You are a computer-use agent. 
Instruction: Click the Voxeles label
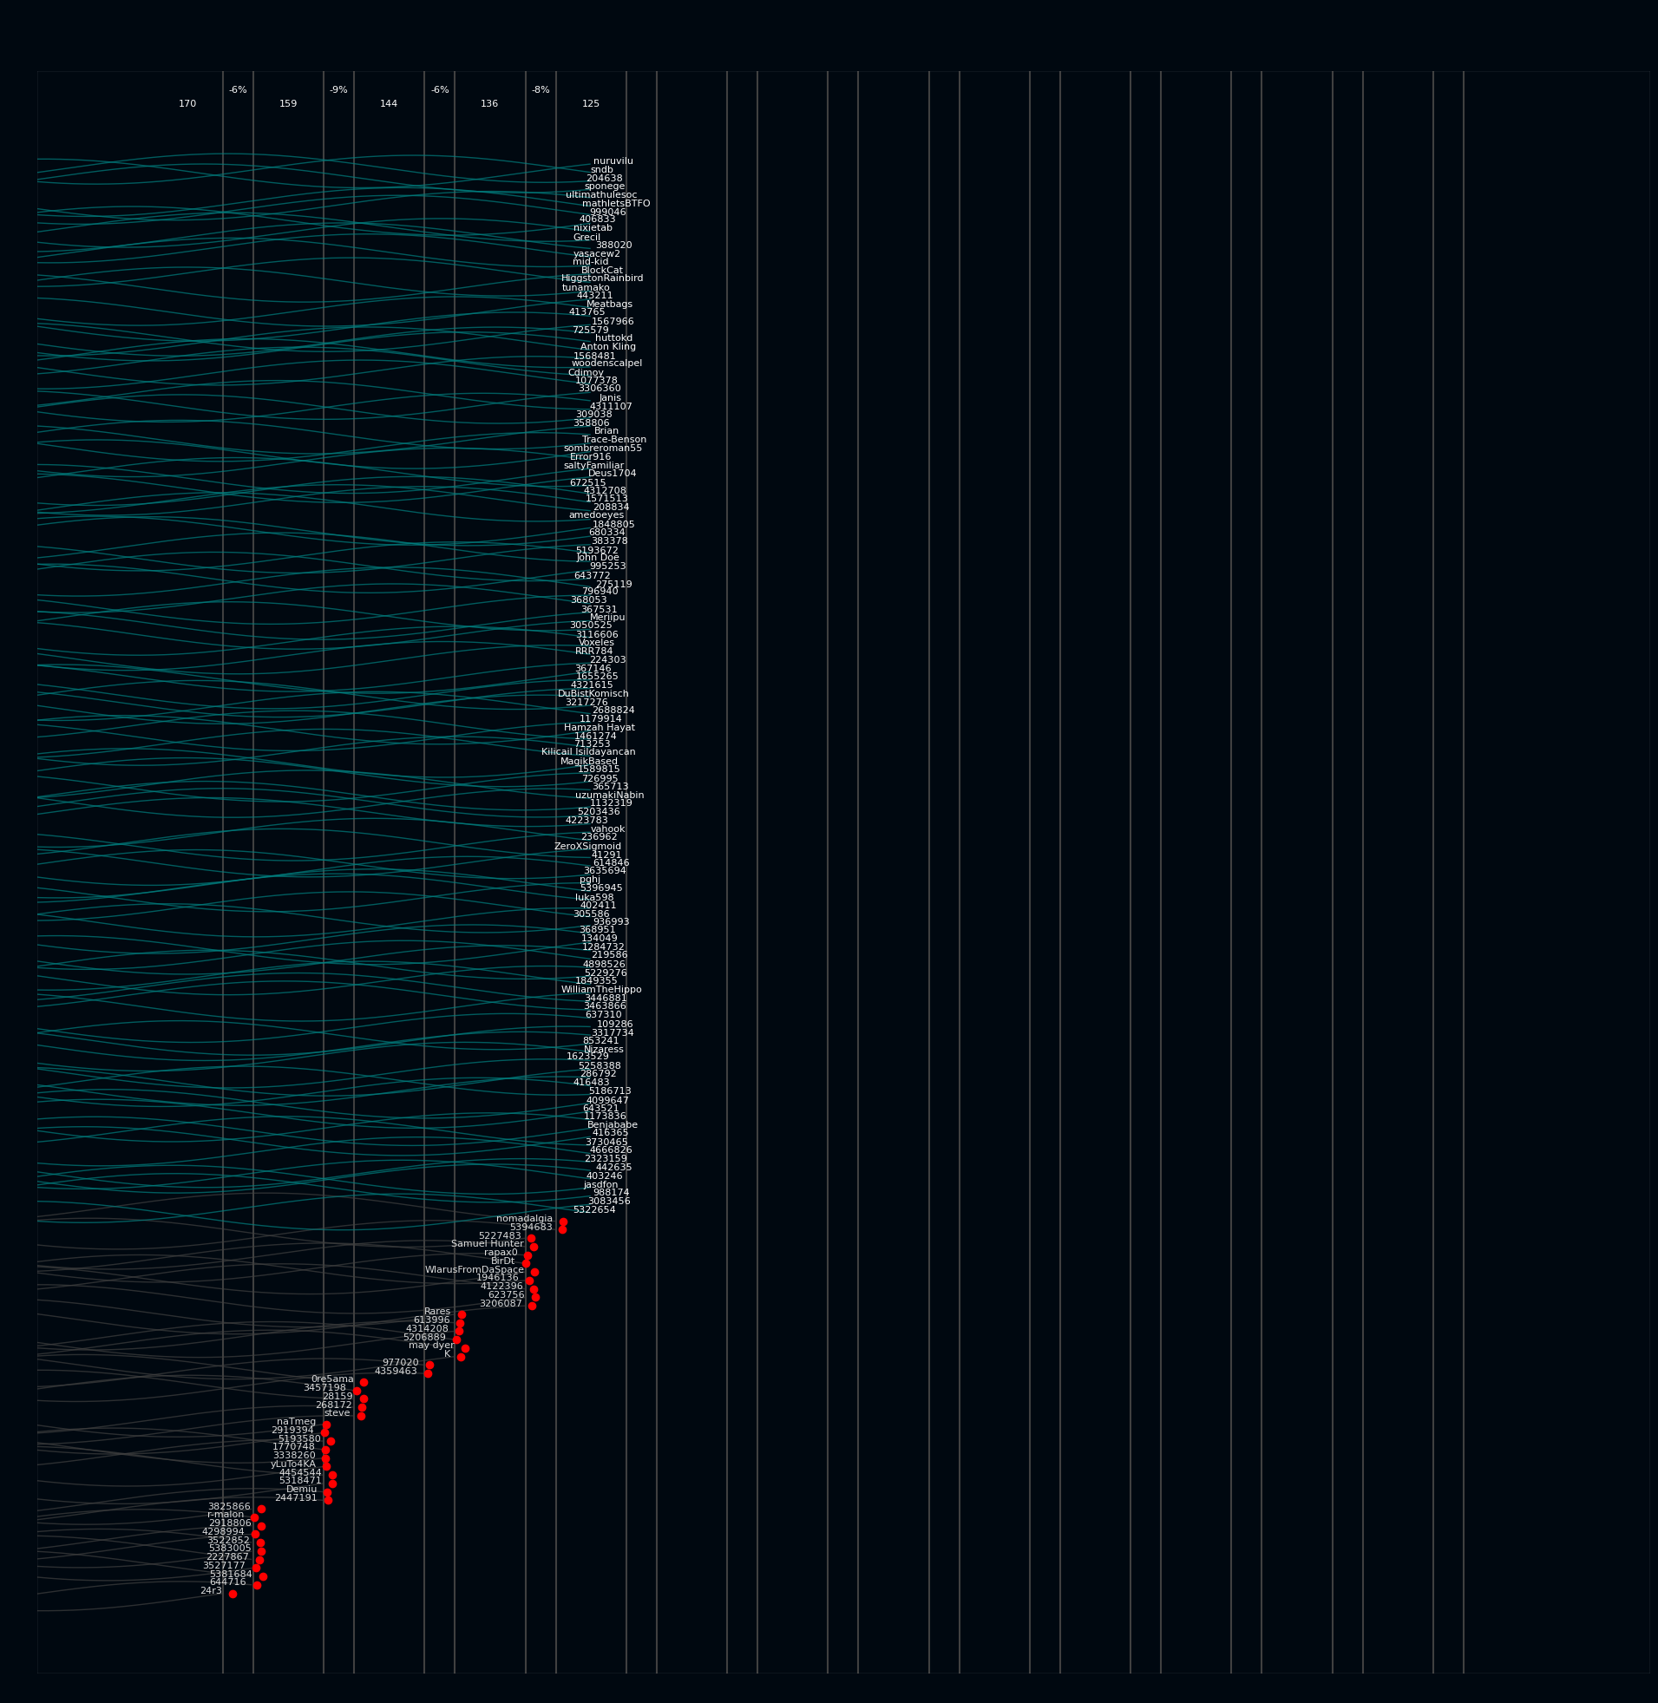596,643
